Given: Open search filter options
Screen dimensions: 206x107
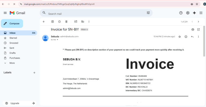Looking at the screenshot, I should point(148,13).
